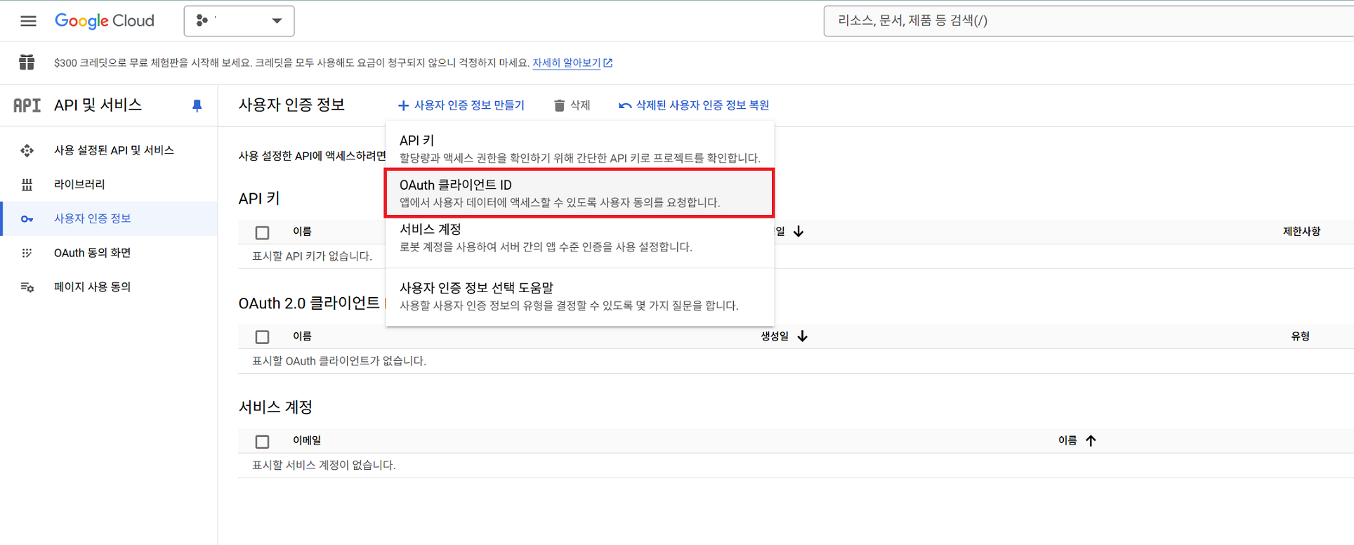The image size is (1354, 545).
Task: Sort service accounts by 이름 arrow
Action: 1091,440
